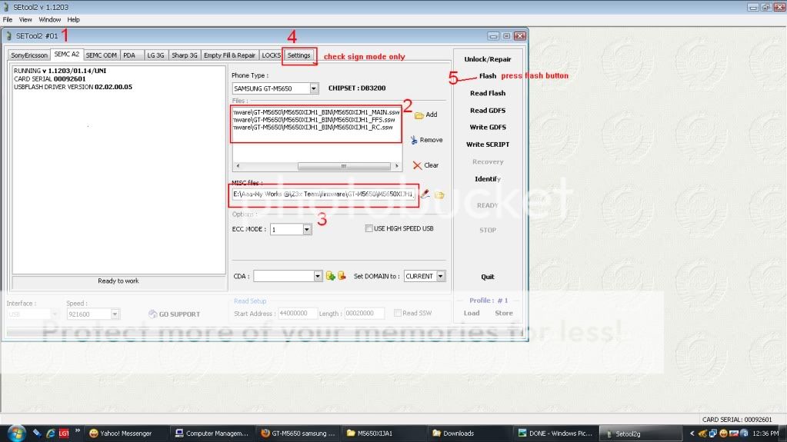This screenshot has height=442, width=787.
Task: Open M5650XIJA1 folder taskbar button
Action: pyautogui.click(x=384, y=434)
